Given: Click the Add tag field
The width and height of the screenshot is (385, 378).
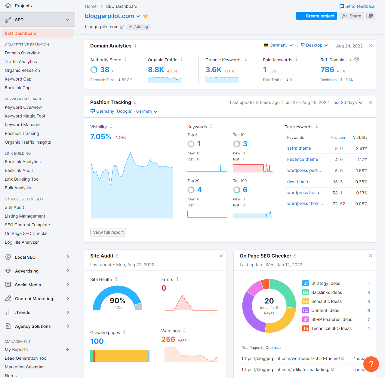Looking at the screenshot, I should 138,27.
